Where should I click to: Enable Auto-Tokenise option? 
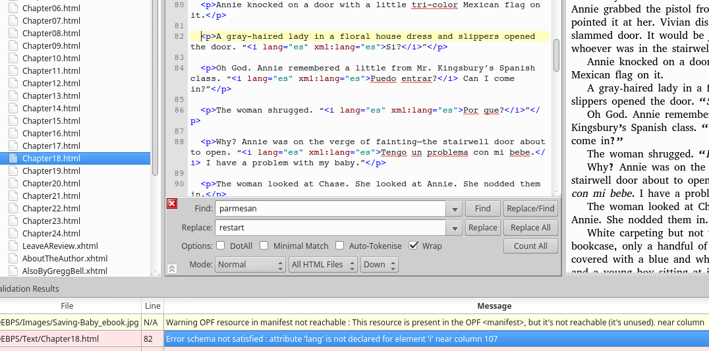coord(339,246)
